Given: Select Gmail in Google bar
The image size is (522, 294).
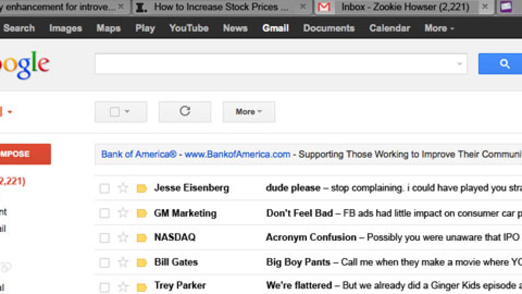Looking at the screenshot, I should [275, 28].
